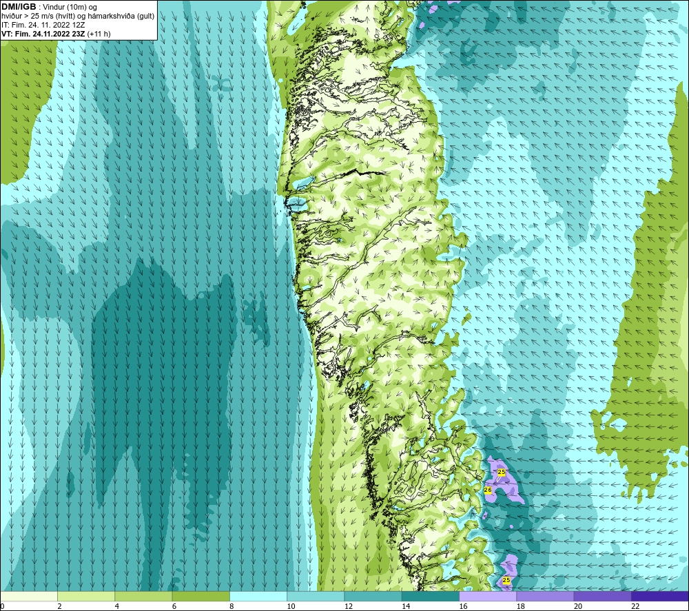
Task: Pick the light teal 10–12 m/s legend swatch
Action: coord(316,596)
